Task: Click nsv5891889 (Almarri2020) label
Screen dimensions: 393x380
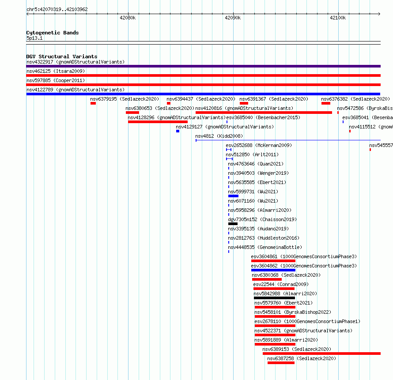Action: coord(286,340)
